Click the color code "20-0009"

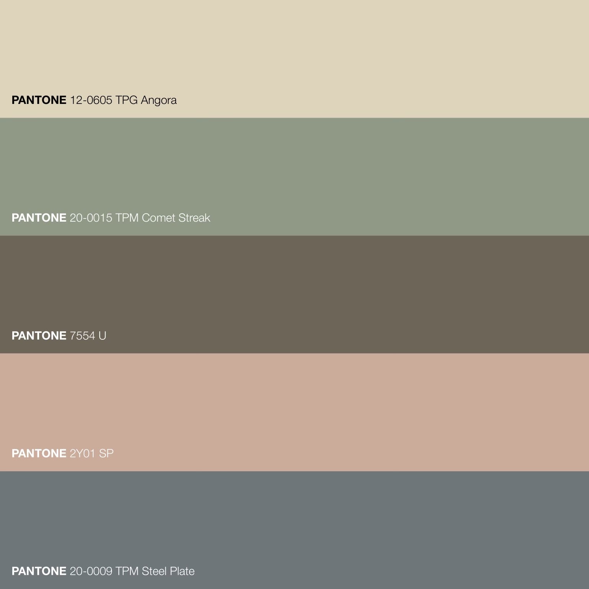(x=91, y=571)
